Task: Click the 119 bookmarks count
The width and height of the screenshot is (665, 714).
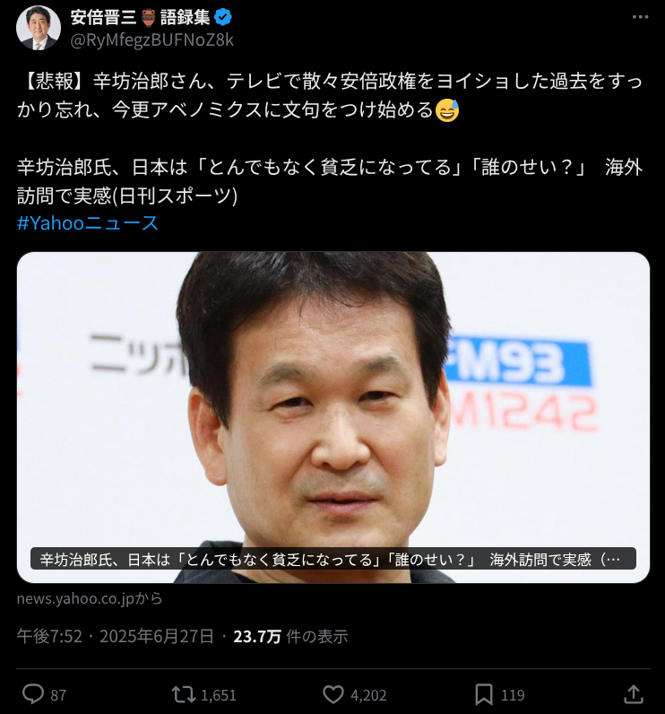Action: pos(513,695)
